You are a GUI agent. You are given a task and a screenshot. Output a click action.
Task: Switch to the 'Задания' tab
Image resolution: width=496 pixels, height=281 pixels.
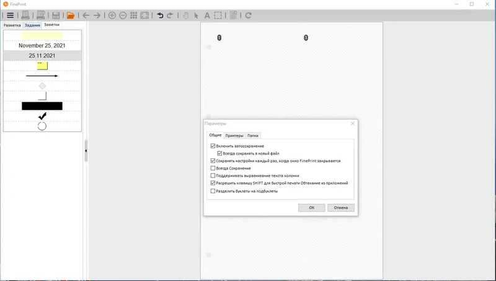[x=32, y=25]
